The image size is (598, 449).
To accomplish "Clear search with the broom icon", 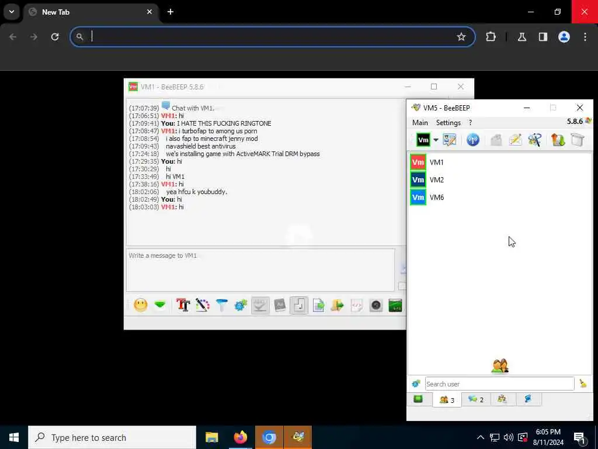I will click(583, 384).
